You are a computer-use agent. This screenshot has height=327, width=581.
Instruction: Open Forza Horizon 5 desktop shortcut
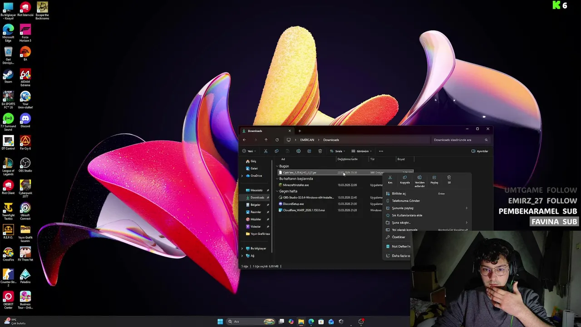coord(25,33)
